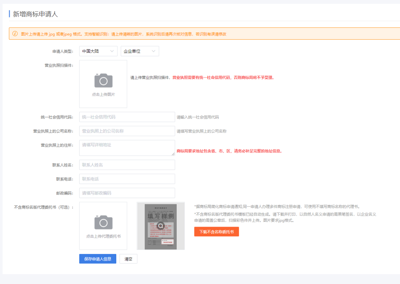The height and width of the screenshot is (284, 400).
Task: Click the camera icon above 点击上传代理委托书
Action: [x=103, y=222]
